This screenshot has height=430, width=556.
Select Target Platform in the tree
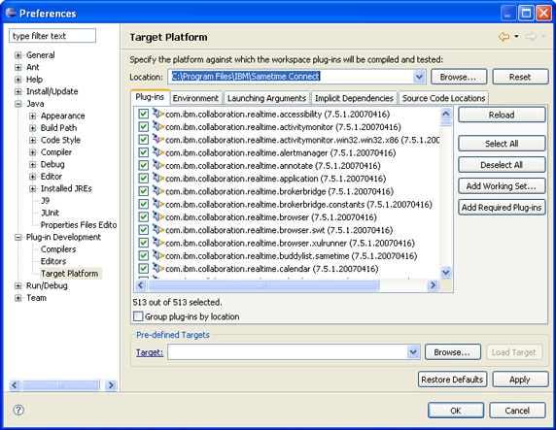point(70,274)
